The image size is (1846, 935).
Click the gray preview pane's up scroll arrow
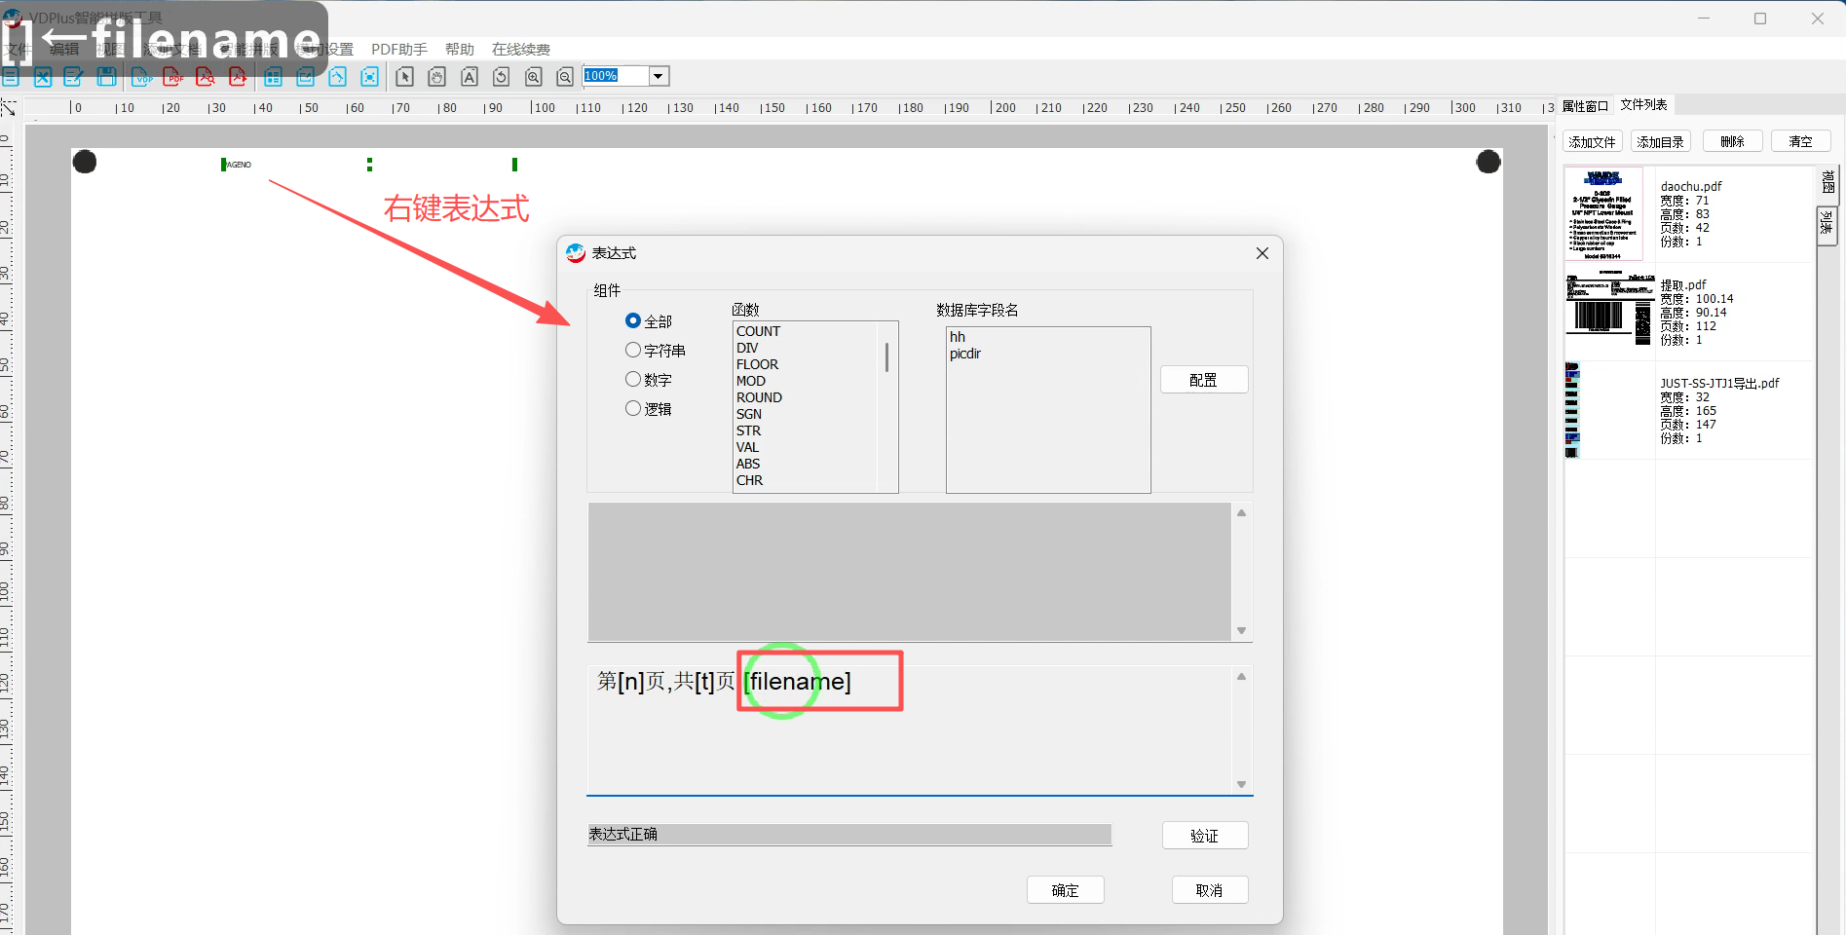pos(1241,513)
